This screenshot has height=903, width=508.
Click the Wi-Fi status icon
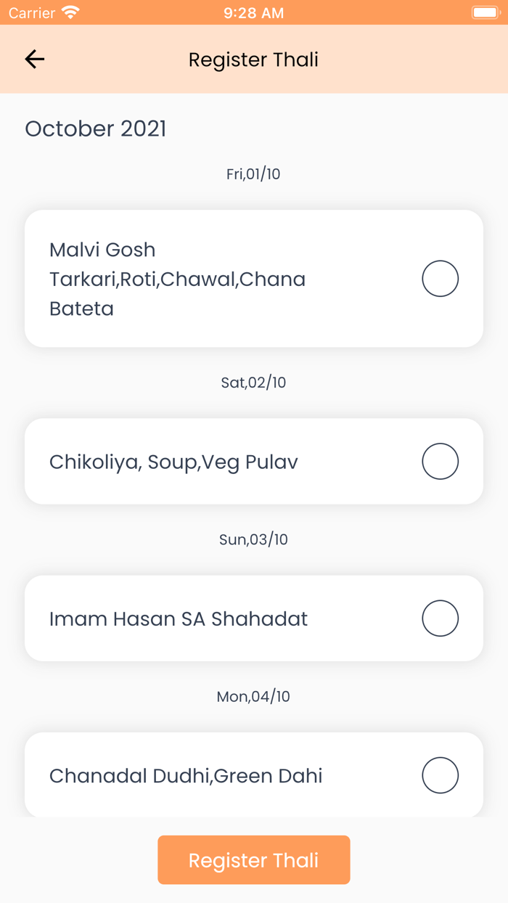pos(70,13)
